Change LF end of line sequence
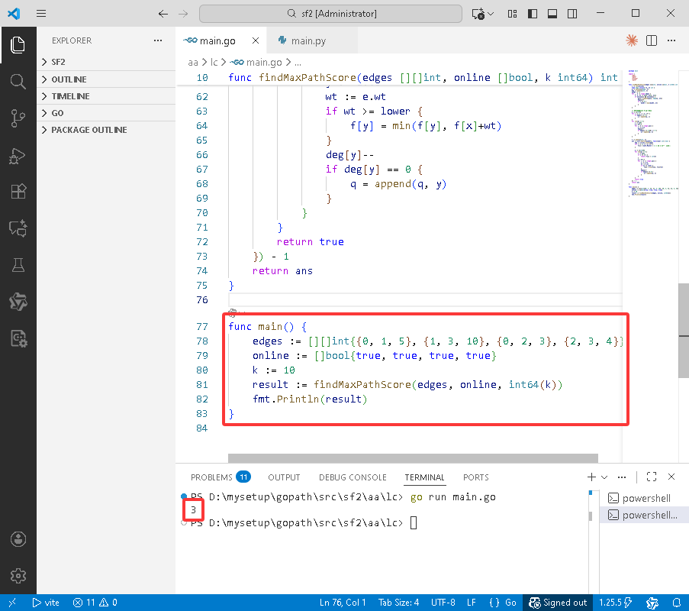 471,602
